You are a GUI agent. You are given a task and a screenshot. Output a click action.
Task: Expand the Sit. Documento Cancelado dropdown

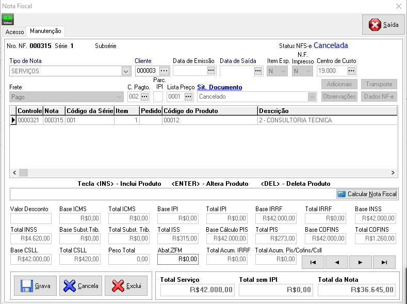[x=312, y=97]
